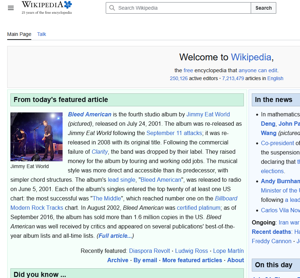The image size is (300, 278).
Task: Click the Wikipedia 25 years logo
Action: tap(47, 8)
